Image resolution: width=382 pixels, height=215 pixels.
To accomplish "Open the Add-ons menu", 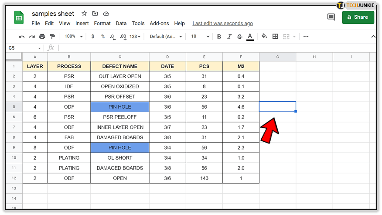I will tap(159, 24).
